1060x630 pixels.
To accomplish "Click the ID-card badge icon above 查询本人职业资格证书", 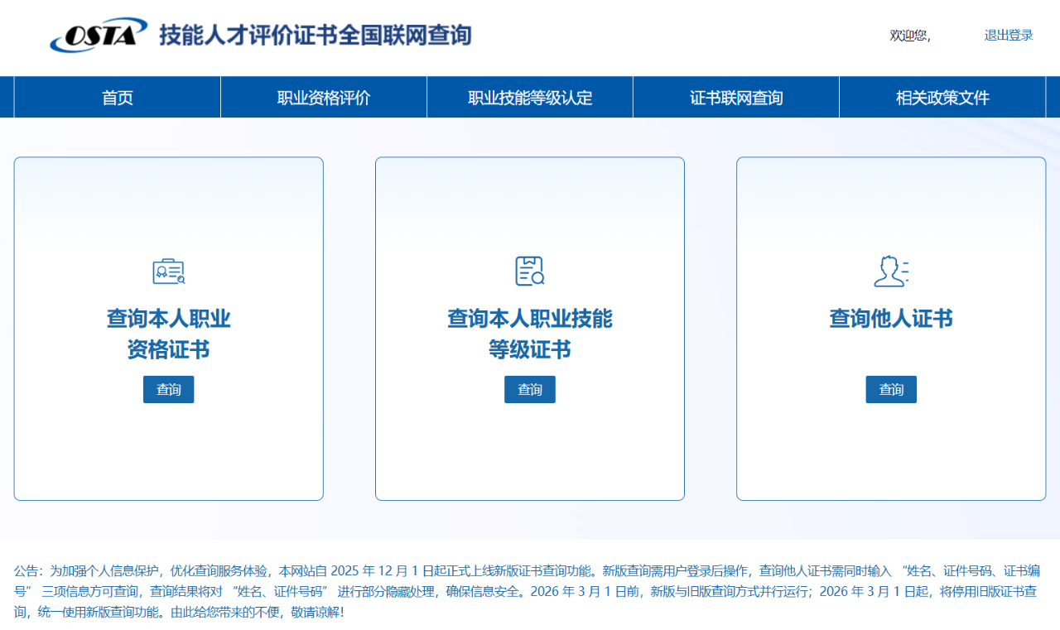I will tap(168, 270).
